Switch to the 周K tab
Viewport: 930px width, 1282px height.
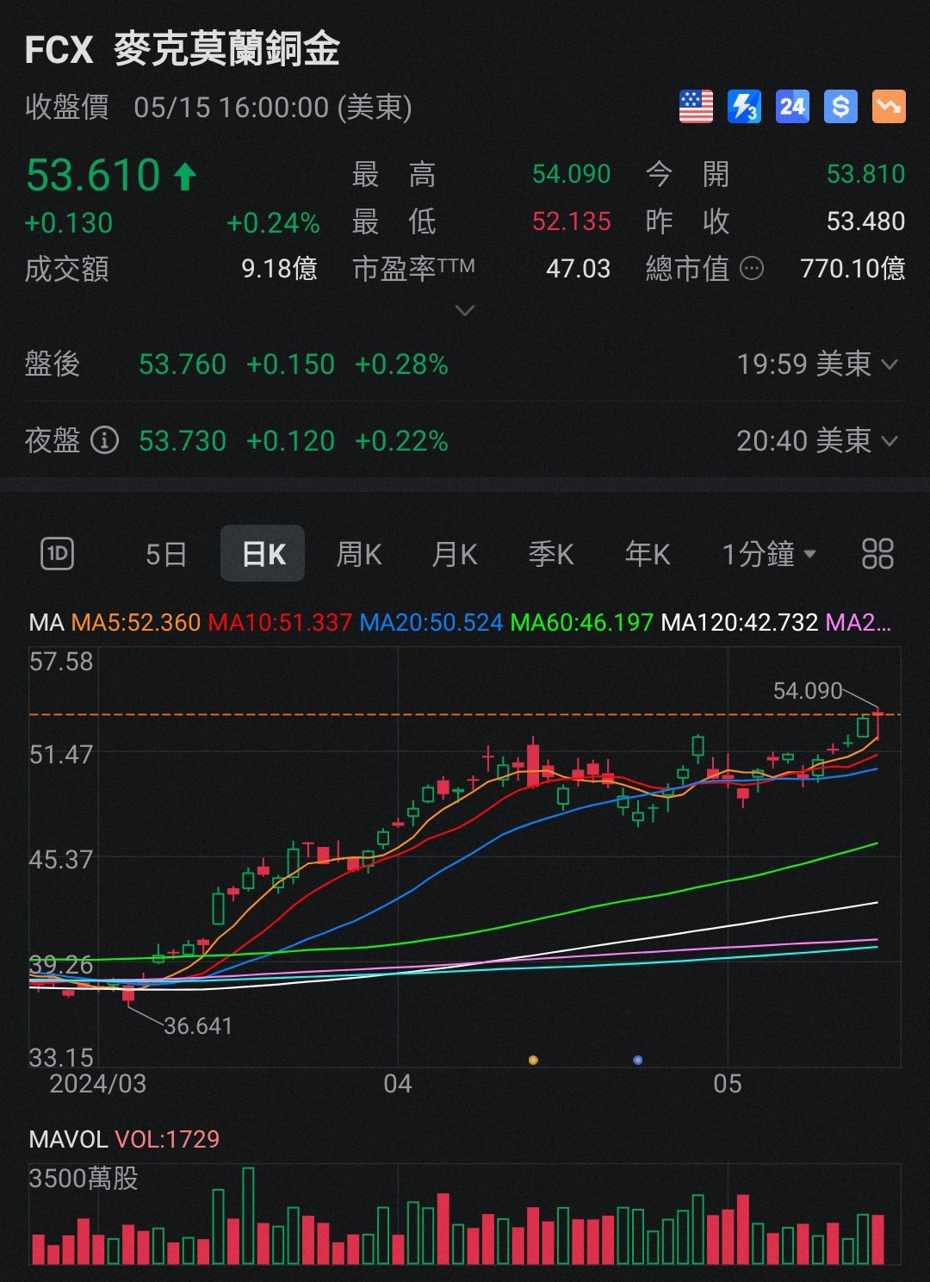359,554
